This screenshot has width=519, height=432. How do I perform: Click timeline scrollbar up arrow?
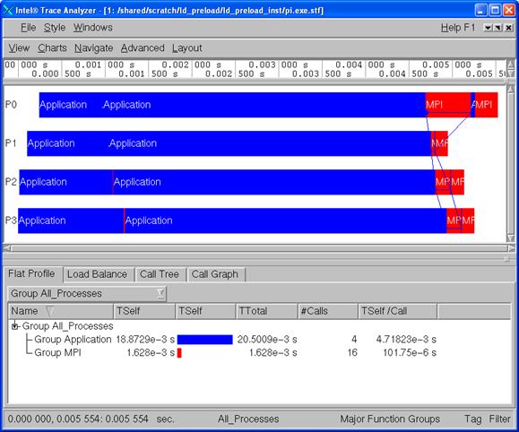tap(511, 90)
